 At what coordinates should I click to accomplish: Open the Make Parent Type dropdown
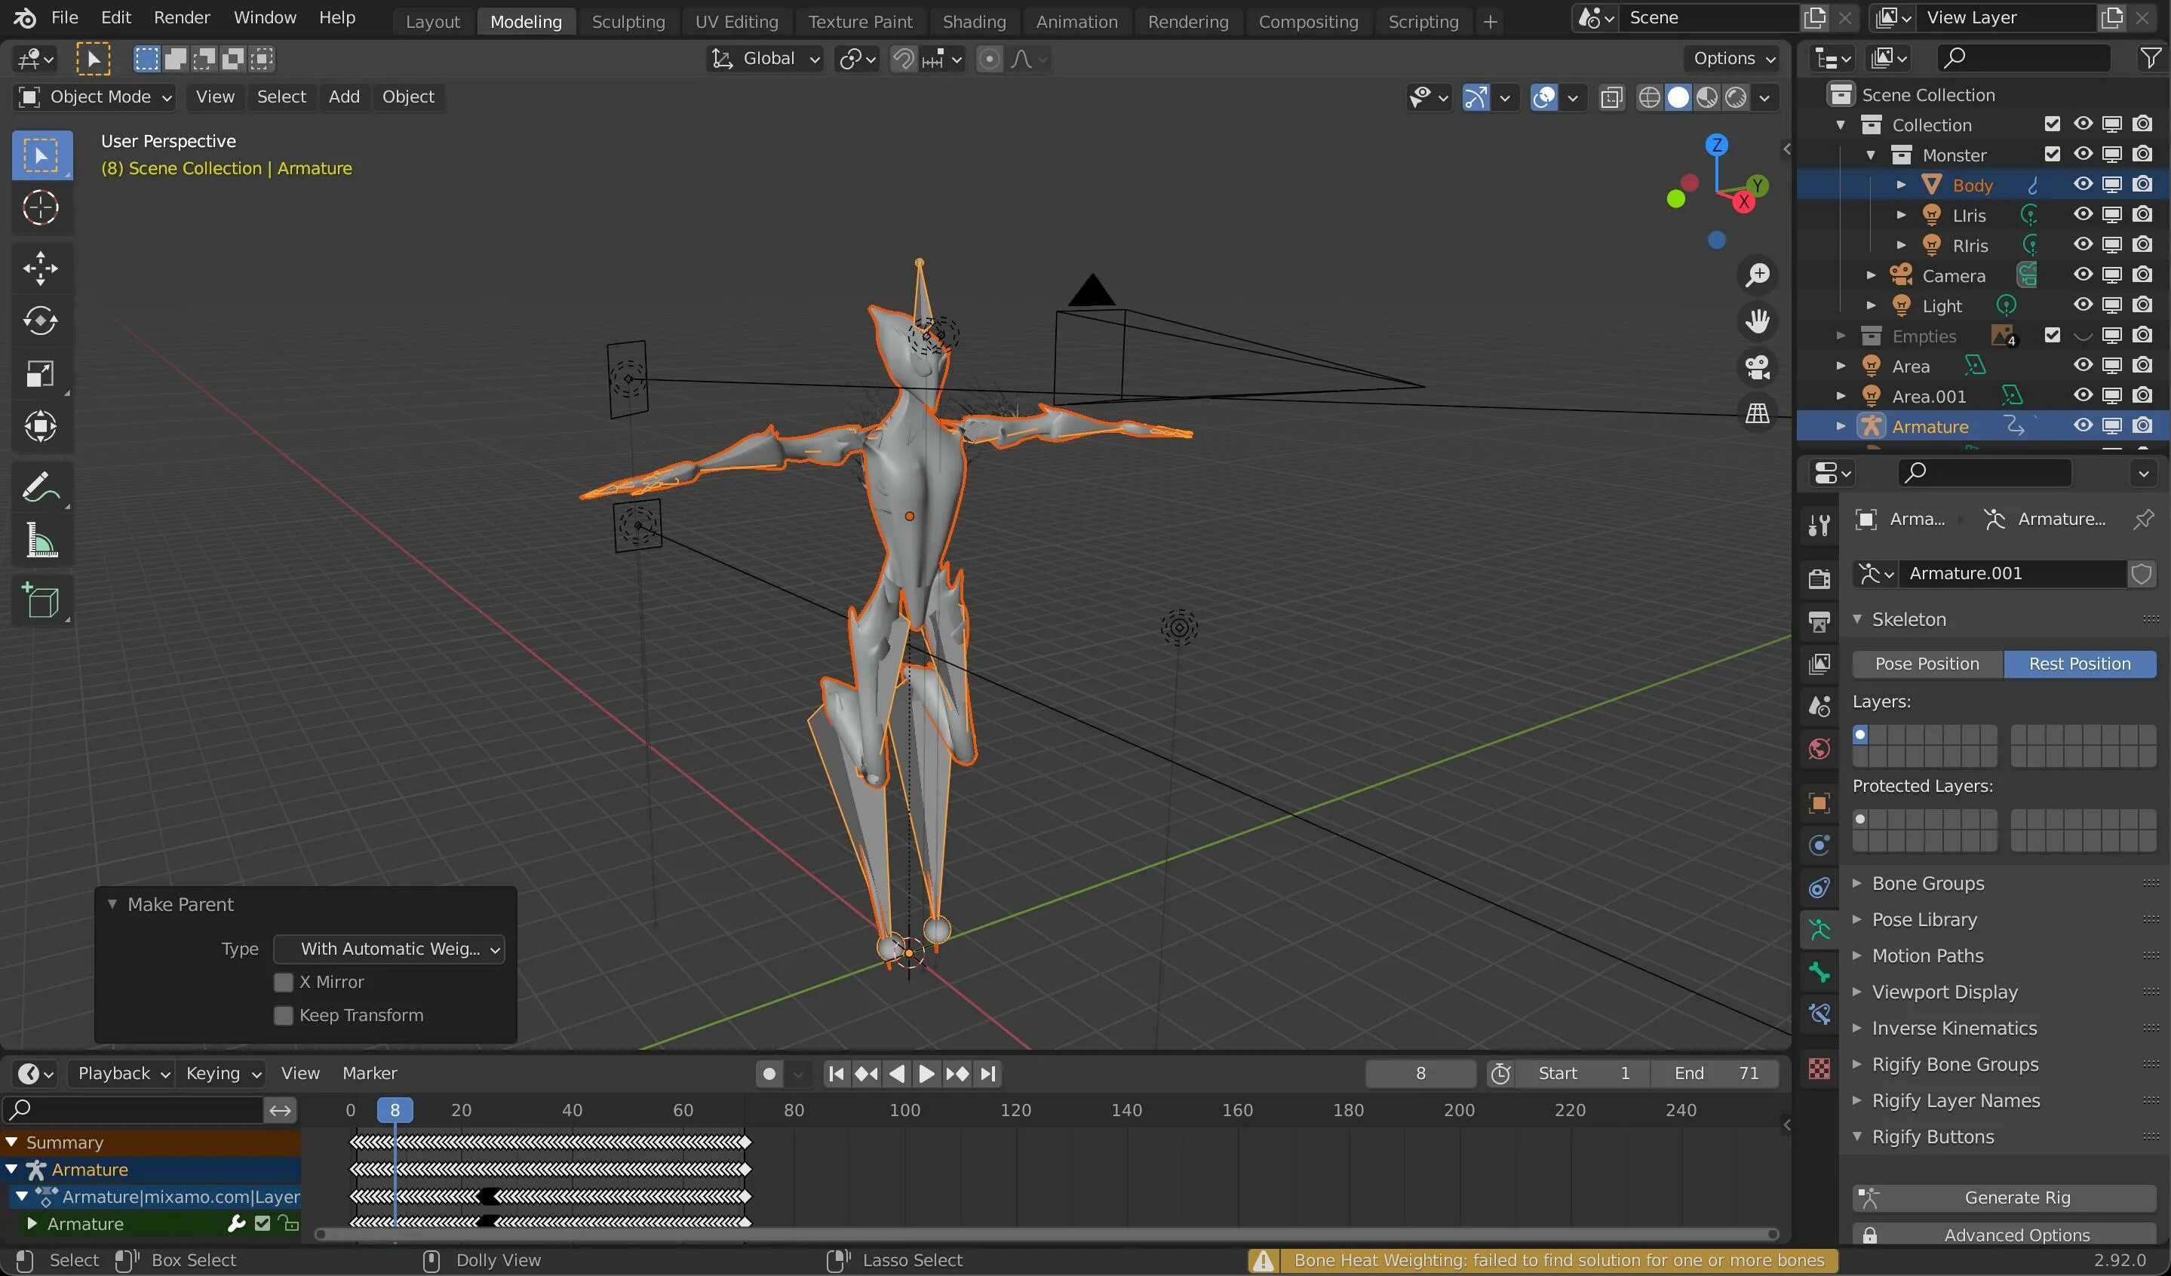(x=389, y=949)
